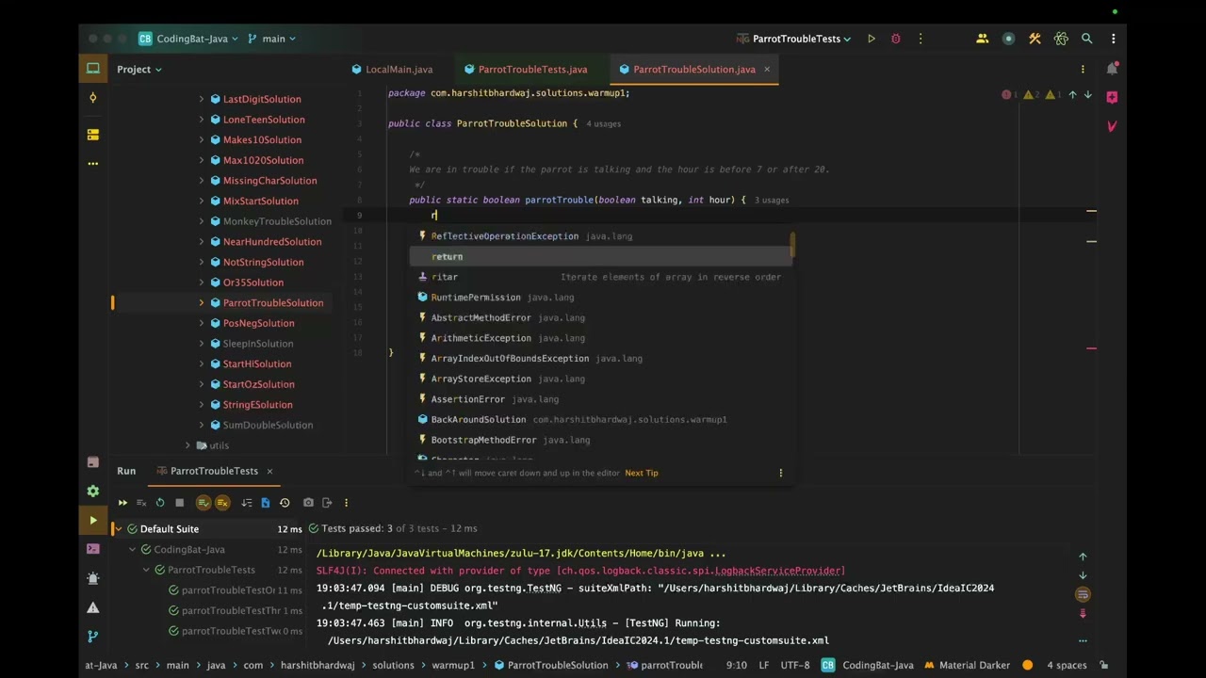Viewport: 1206px width, 678px height.
Task: Collapse the CodingBat-Java test node
Action: click(133, 550)
